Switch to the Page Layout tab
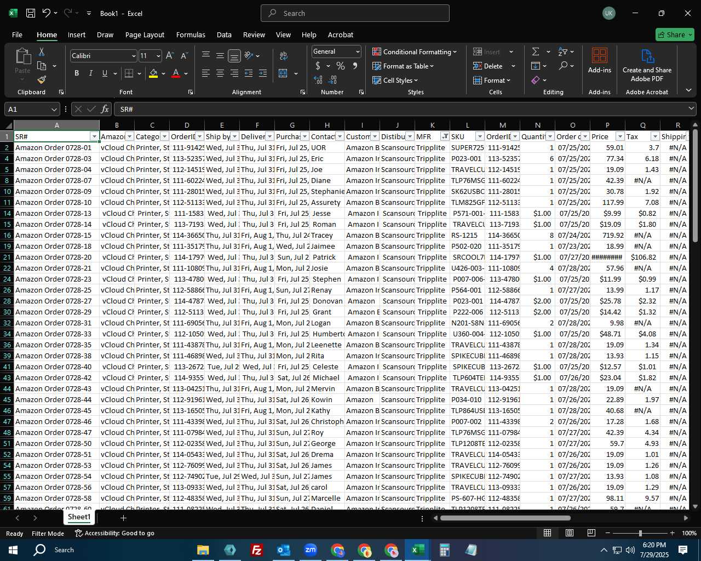 tap(145, 35)
